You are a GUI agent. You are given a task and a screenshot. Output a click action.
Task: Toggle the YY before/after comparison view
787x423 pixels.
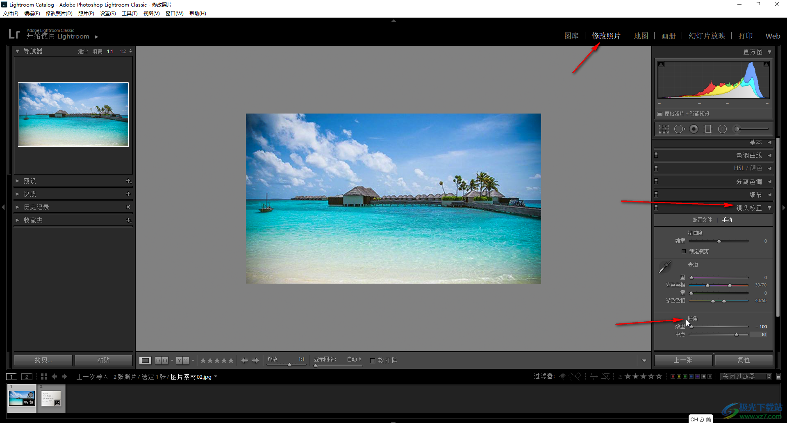pyautogui.click(x=183, y=360)
